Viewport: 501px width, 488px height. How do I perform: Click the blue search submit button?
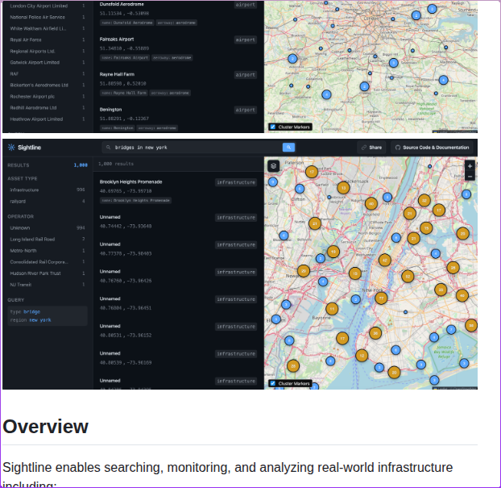click(288, 147)
